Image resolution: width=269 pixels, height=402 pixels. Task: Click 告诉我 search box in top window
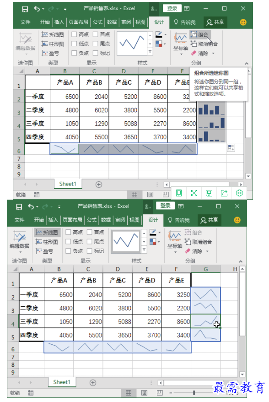[185, 22]
